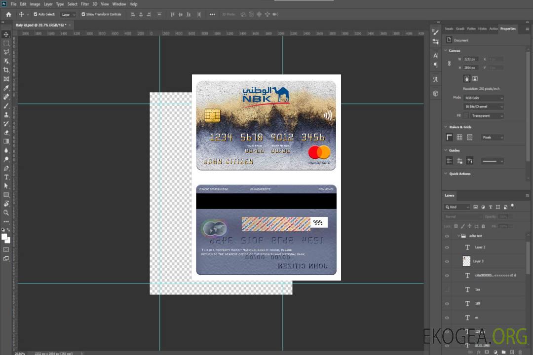Select the Eraser tool

tap(6, 133)
